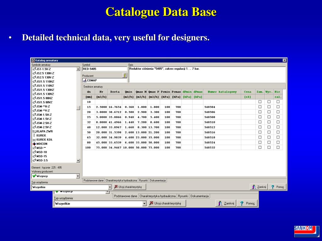This screenshot has width=322, height=241.
Task: Toggle the Wyc. checkbox for dn 50
Action: click(x=269, y=132)
